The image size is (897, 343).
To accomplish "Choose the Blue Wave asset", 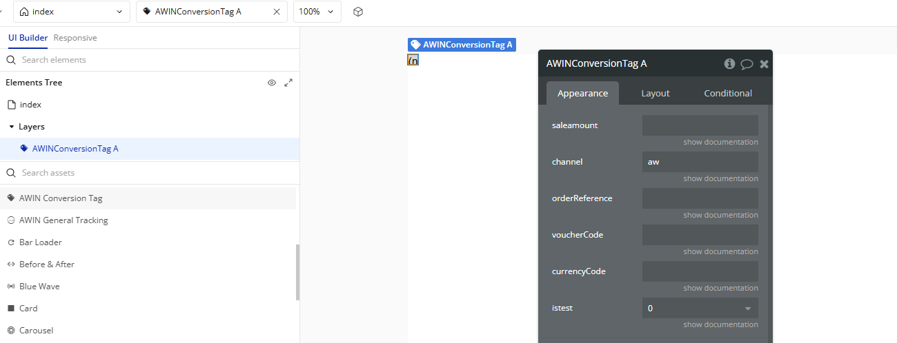I will 148,287.
